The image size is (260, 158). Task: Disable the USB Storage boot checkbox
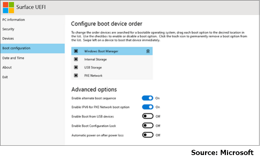point(76,68)
